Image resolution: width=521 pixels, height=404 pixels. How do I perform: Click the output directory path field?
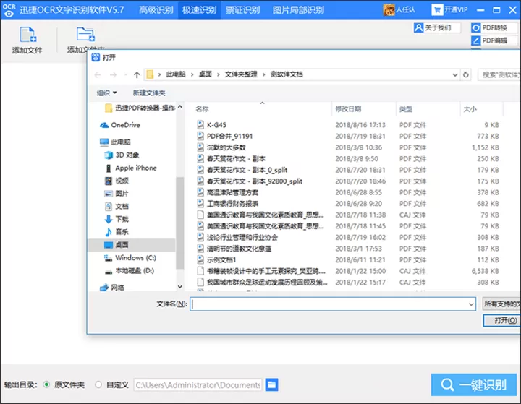click(198, 384)
